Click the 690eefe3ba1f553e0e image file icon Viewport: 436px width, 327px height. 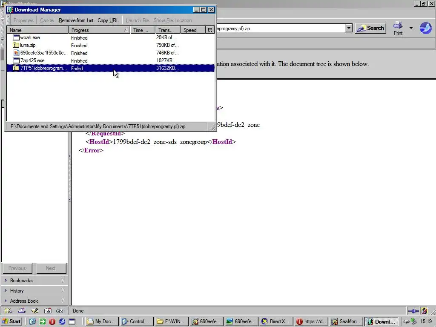pyautogui.click(x=16, y=52)
